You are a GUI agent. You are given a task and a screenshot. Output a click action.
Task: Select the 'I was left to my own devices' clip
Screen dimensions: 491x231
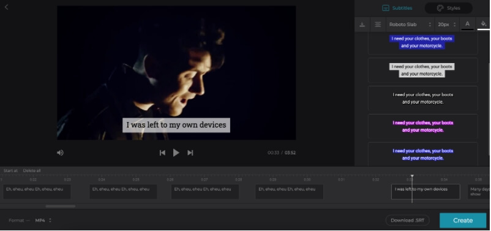[x=425, y=192]
